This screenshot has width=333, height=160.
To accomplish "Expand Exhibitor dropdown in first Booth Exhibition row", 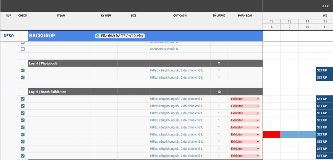I will click(258, 99).
